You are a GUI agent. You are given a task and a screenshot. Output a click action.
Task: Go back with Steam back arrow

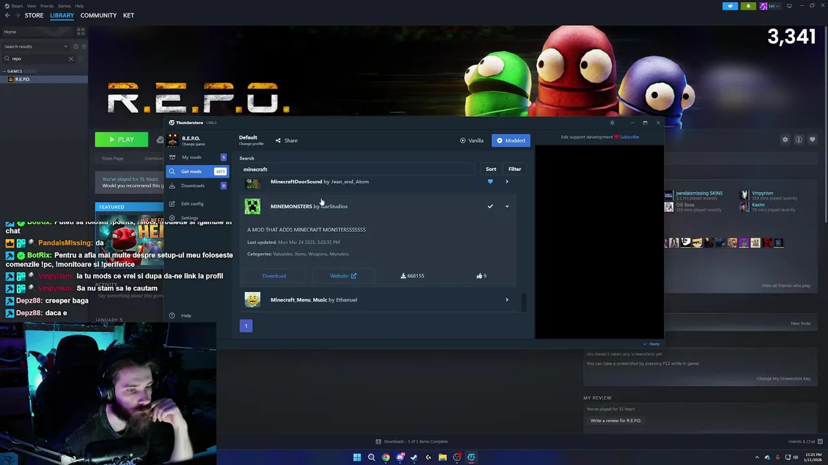point(8,15)
